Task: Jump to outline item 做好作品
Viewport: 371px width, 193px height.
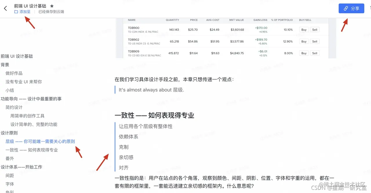Action: (x=14, y=73)
